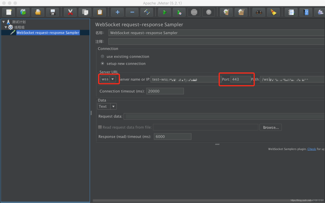Screen dimensions: 325x203
Task: Click the rightmost partially visible toolbar icon
Action: tap(320, 12)
